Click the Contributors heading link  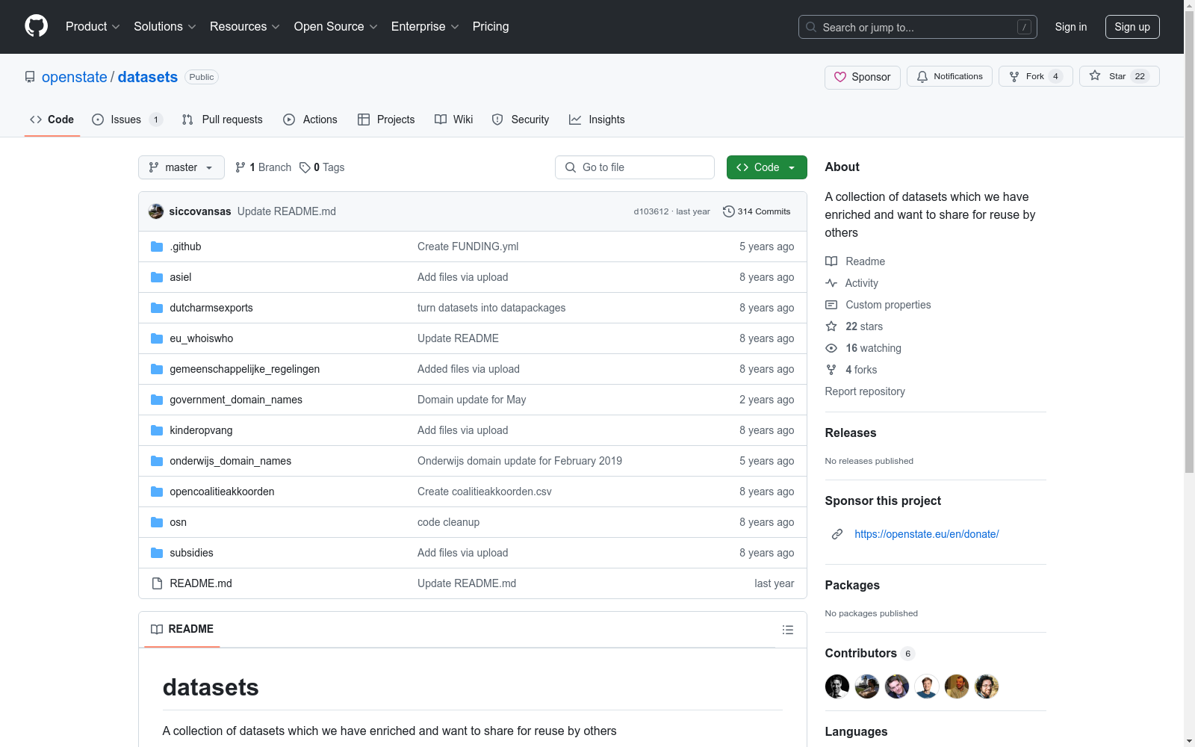point(870,654)
